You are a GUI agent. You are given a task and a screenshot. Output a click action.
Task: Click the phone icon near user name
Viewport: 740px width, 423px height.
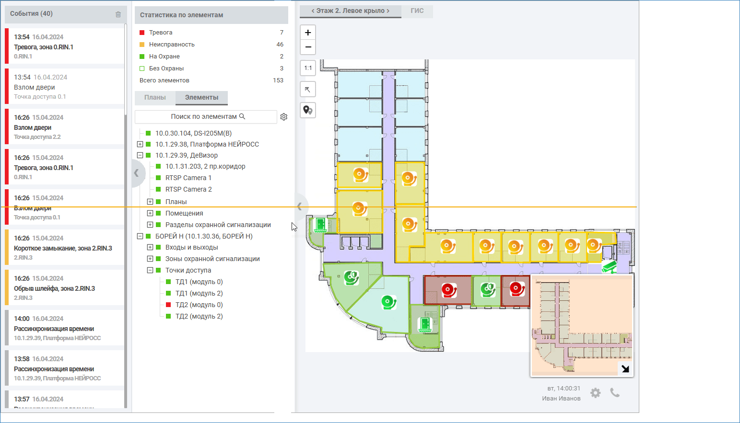(615, 393)
